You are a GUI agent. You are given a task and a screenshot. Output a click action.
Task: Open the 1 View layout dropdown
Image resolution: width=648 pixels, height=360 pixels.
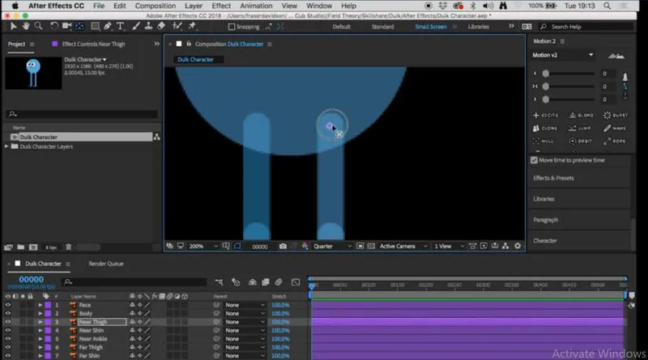(x=450, y=246)
